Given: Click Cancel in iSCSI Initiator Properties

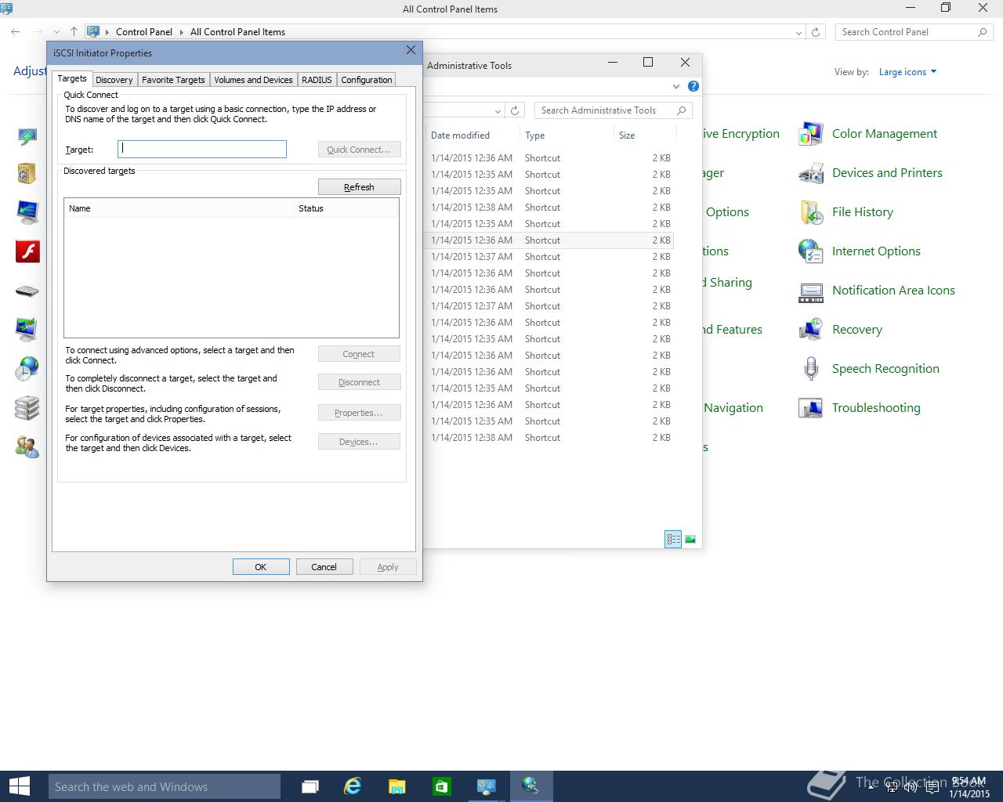Looking at the screenshot, I should [x=324, y=567].
